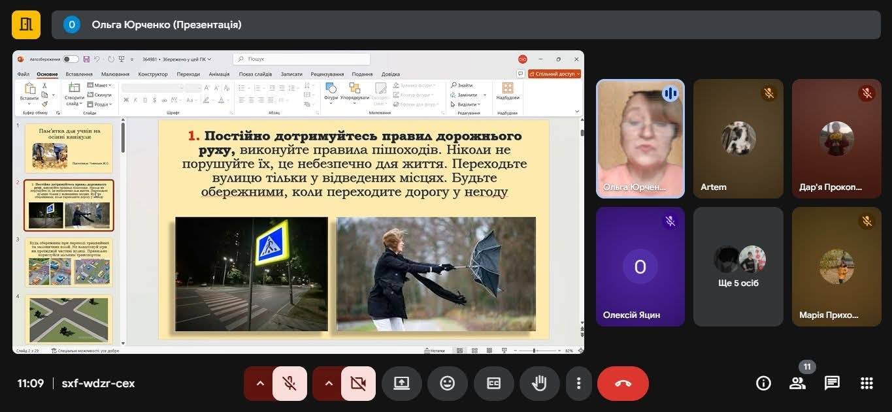Open the meeting details info icon
892x412 pixels.
[763, 383]
